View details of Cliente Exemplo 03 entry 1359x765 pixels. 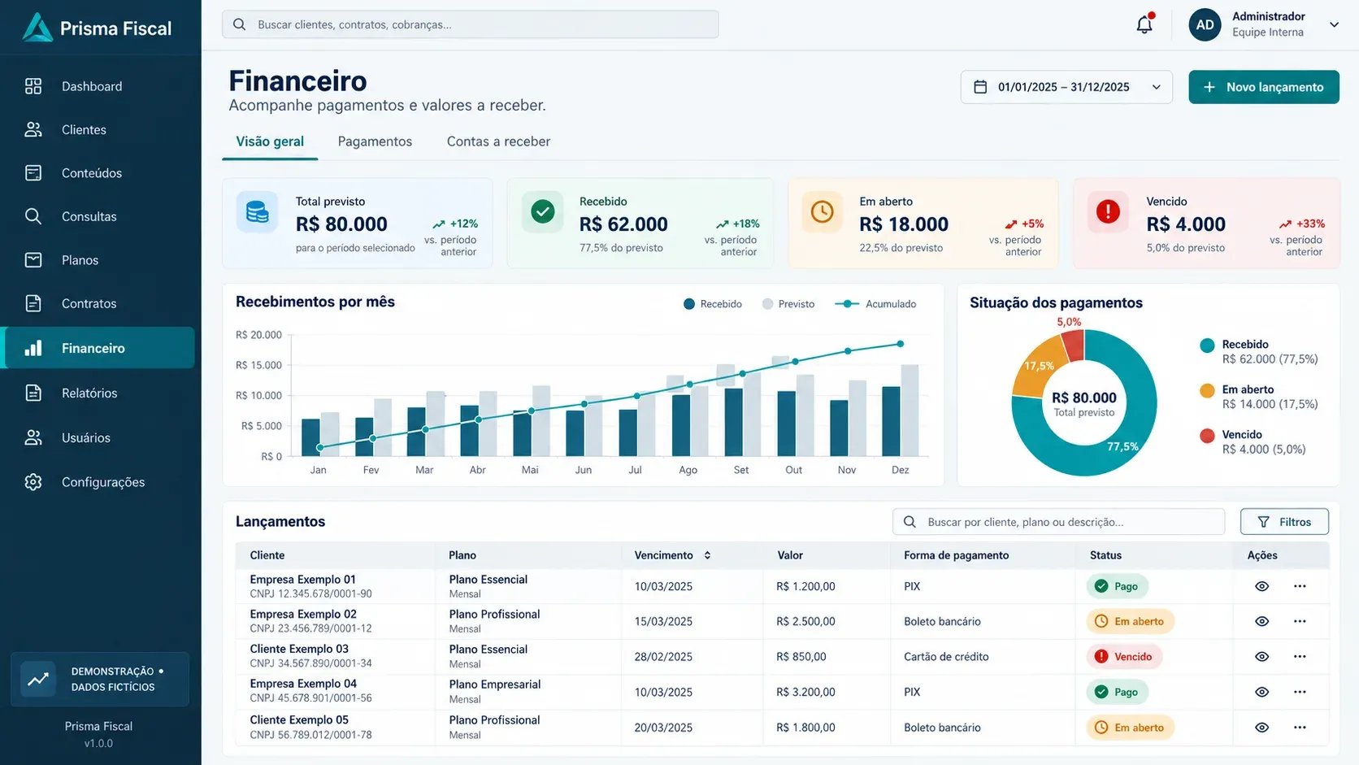[x=1261, y=656]
